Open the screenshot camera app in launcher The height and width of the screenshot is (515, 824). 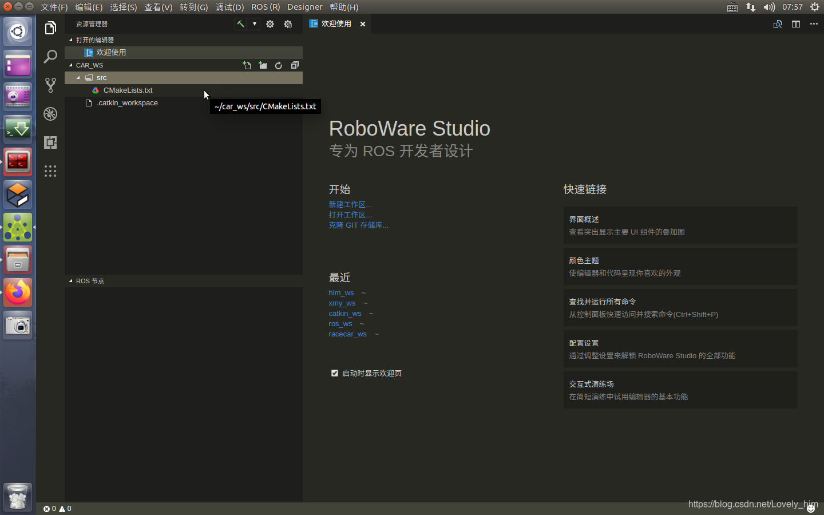point(18,326)
